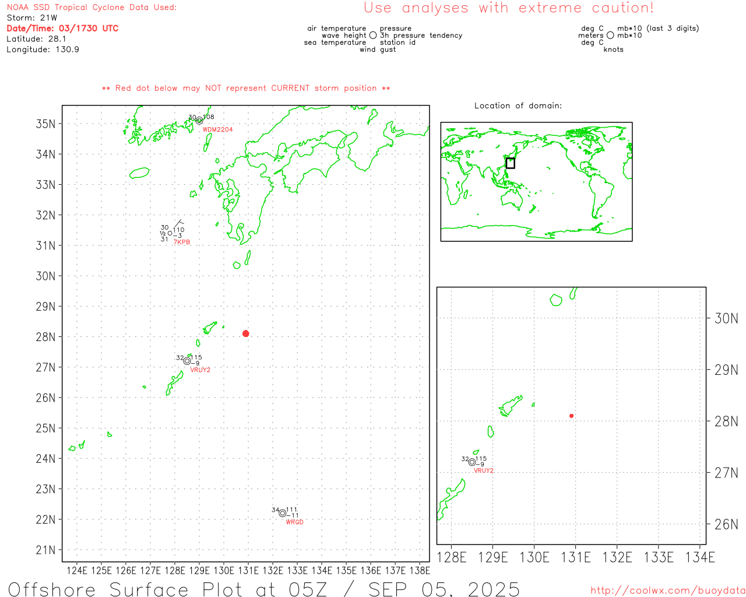Click the Date/Time 03/1730 UTC text
Image resolution: width=746 pixels, height=597 pixels.
[62, 28]
